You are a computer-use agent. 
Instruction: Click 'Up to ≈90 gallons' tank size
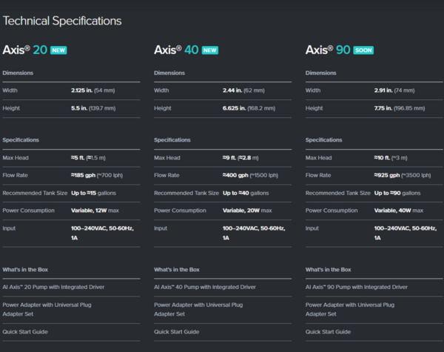[x=397, y=193]
